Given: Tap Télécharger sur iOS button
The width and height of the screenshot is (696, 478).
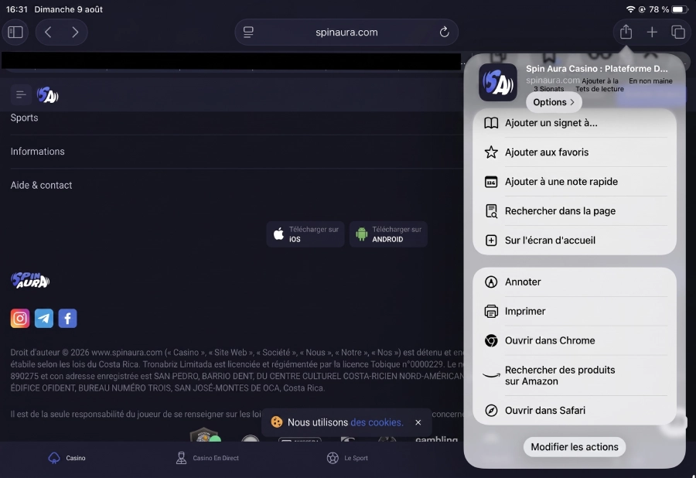Looking at the screenshot, I should click(x=305, y=234).
